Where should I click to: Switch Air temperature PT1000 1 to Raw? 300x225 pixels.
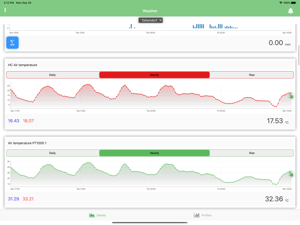point(252,153)
